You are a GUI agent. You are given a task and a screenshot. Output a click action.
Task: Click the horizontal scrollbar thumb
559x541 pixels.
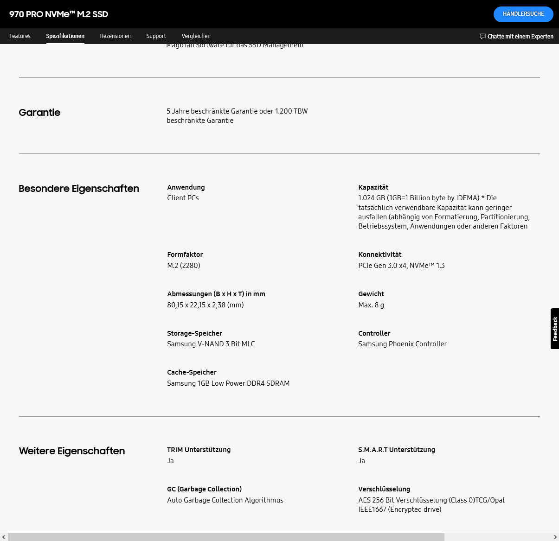pyautogui.click(x=226, y=537)
